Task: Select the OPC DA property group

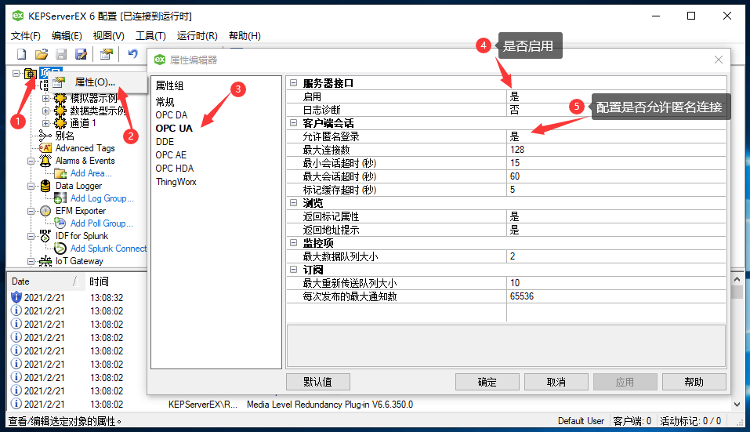Action: (171, 114)
